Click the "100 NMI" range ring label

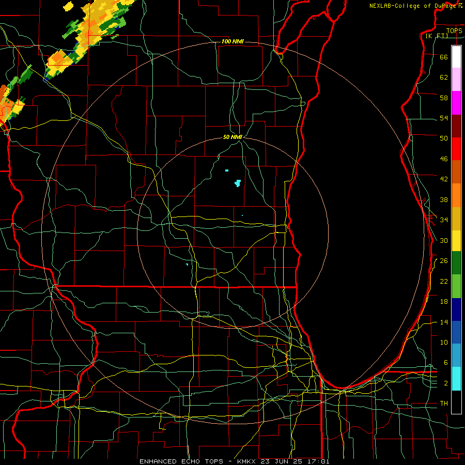pos(233,41)
